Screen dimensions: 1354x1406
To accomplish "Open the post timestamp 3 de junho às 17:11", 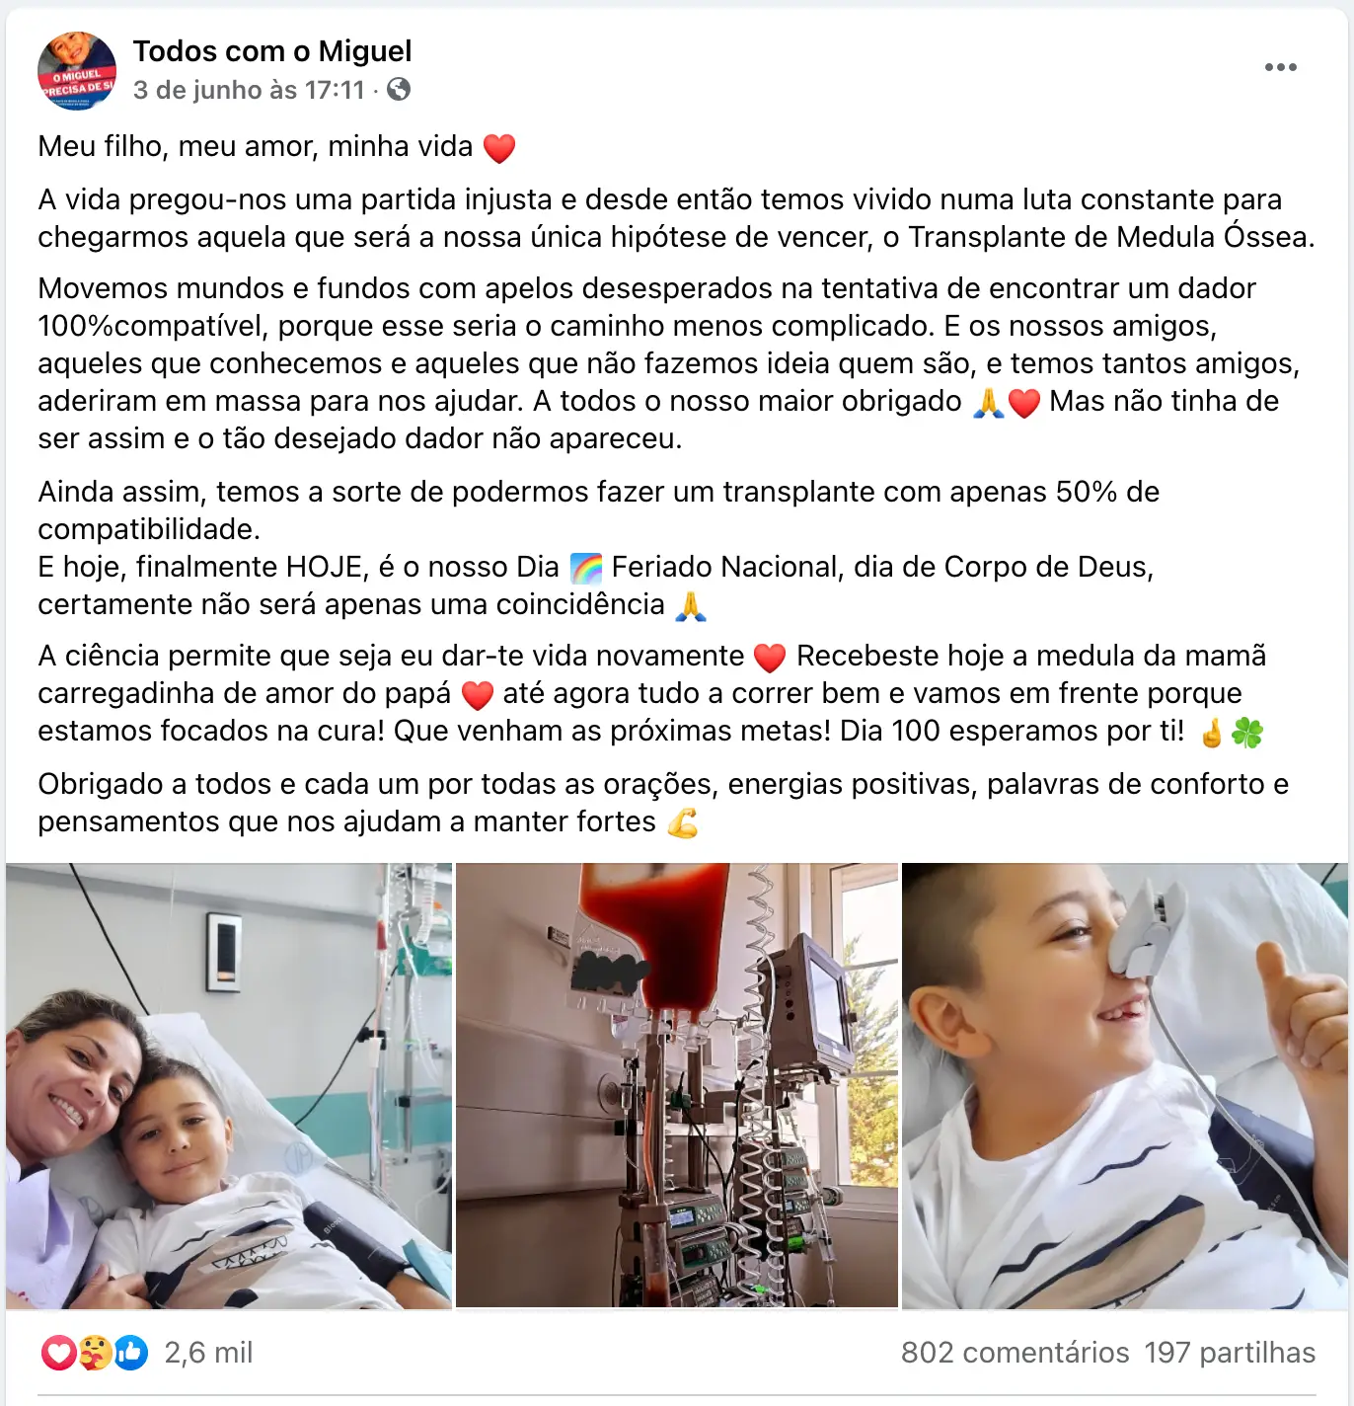I will tap(249, 90).
